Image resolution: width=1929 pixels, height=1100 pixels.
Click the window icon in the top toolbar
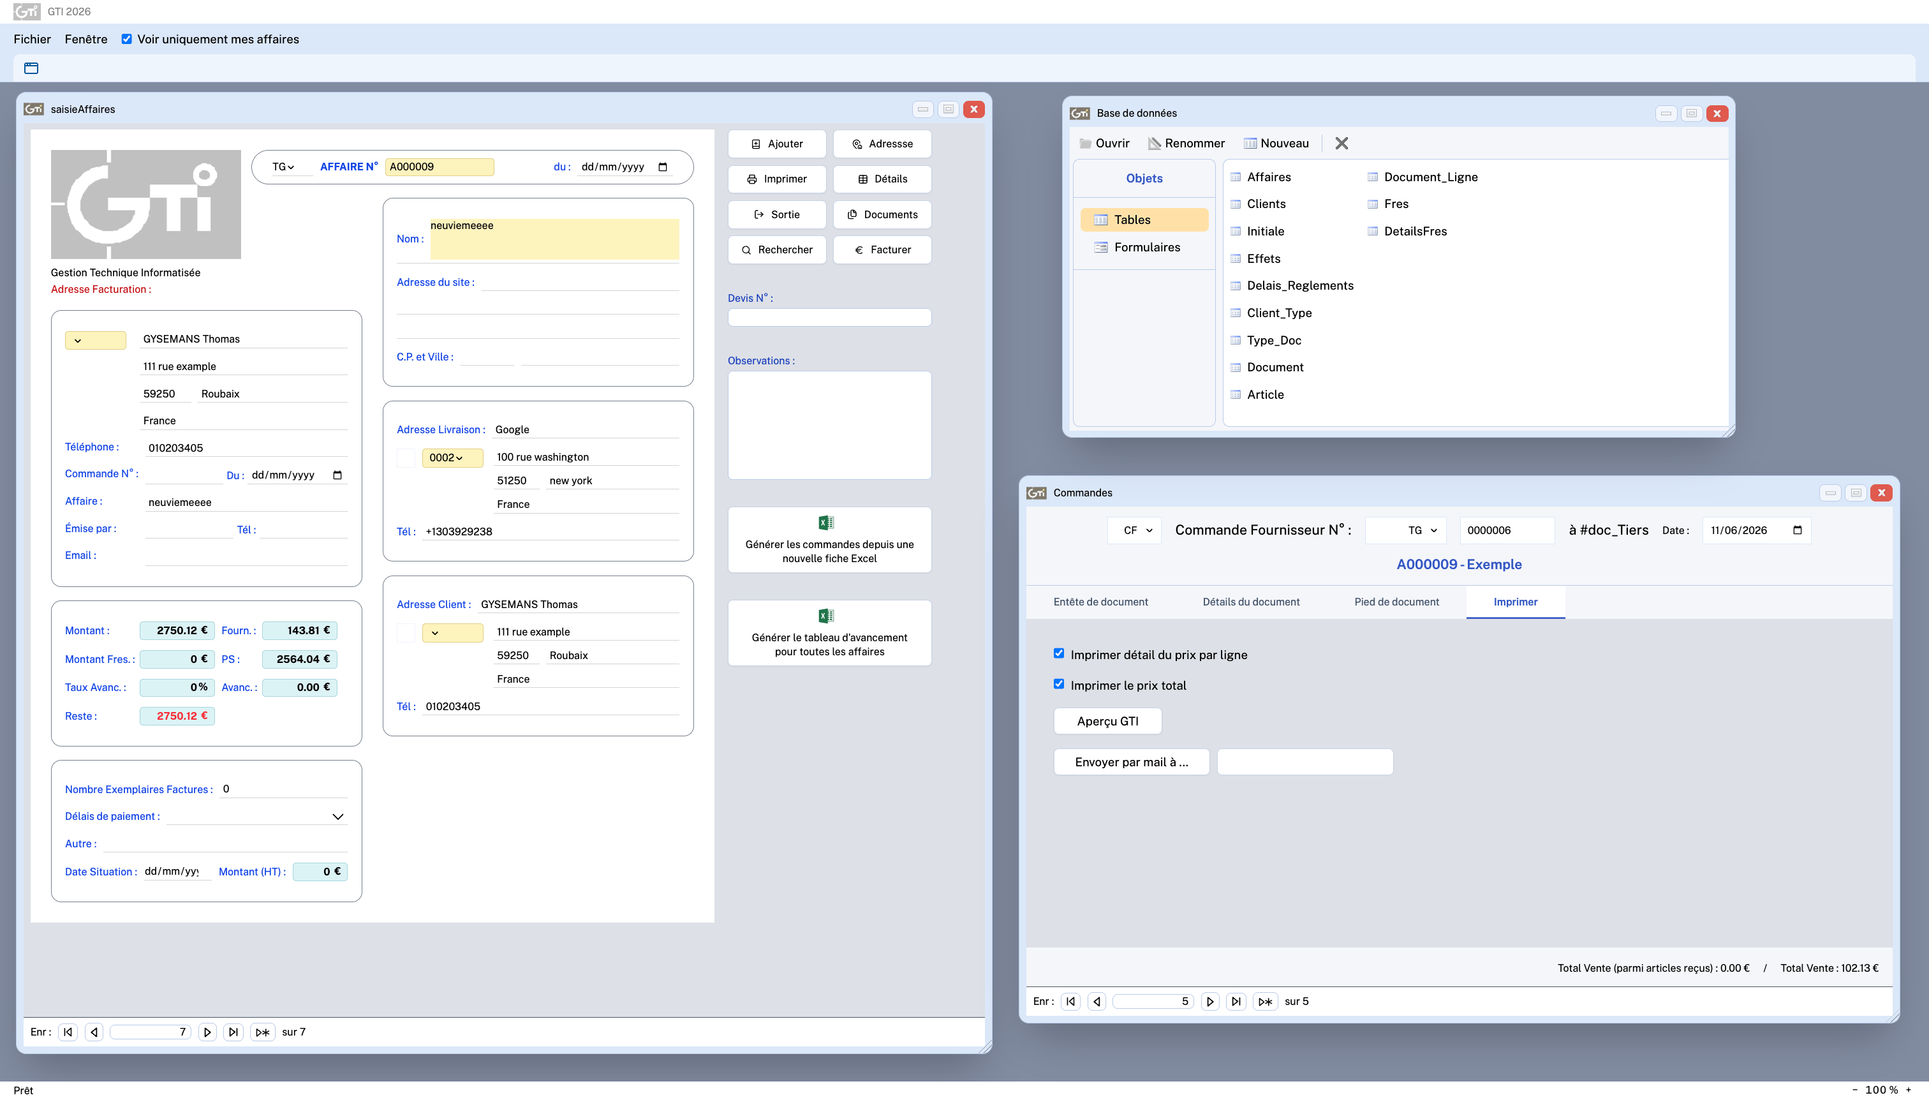click(x=31, y=68)
